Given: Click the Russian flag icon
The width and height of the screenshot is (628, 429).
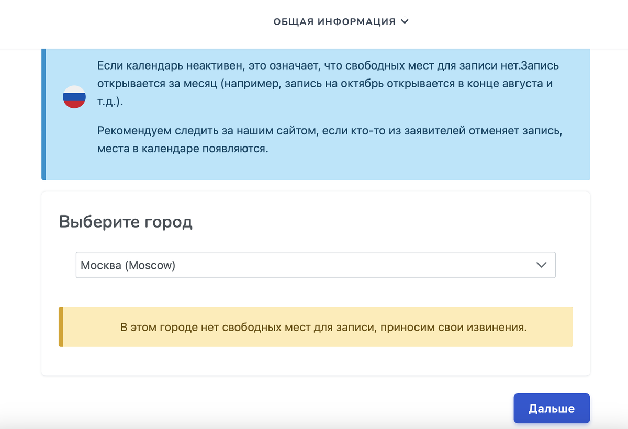Looking at the screenshot, I should (74, 96).
